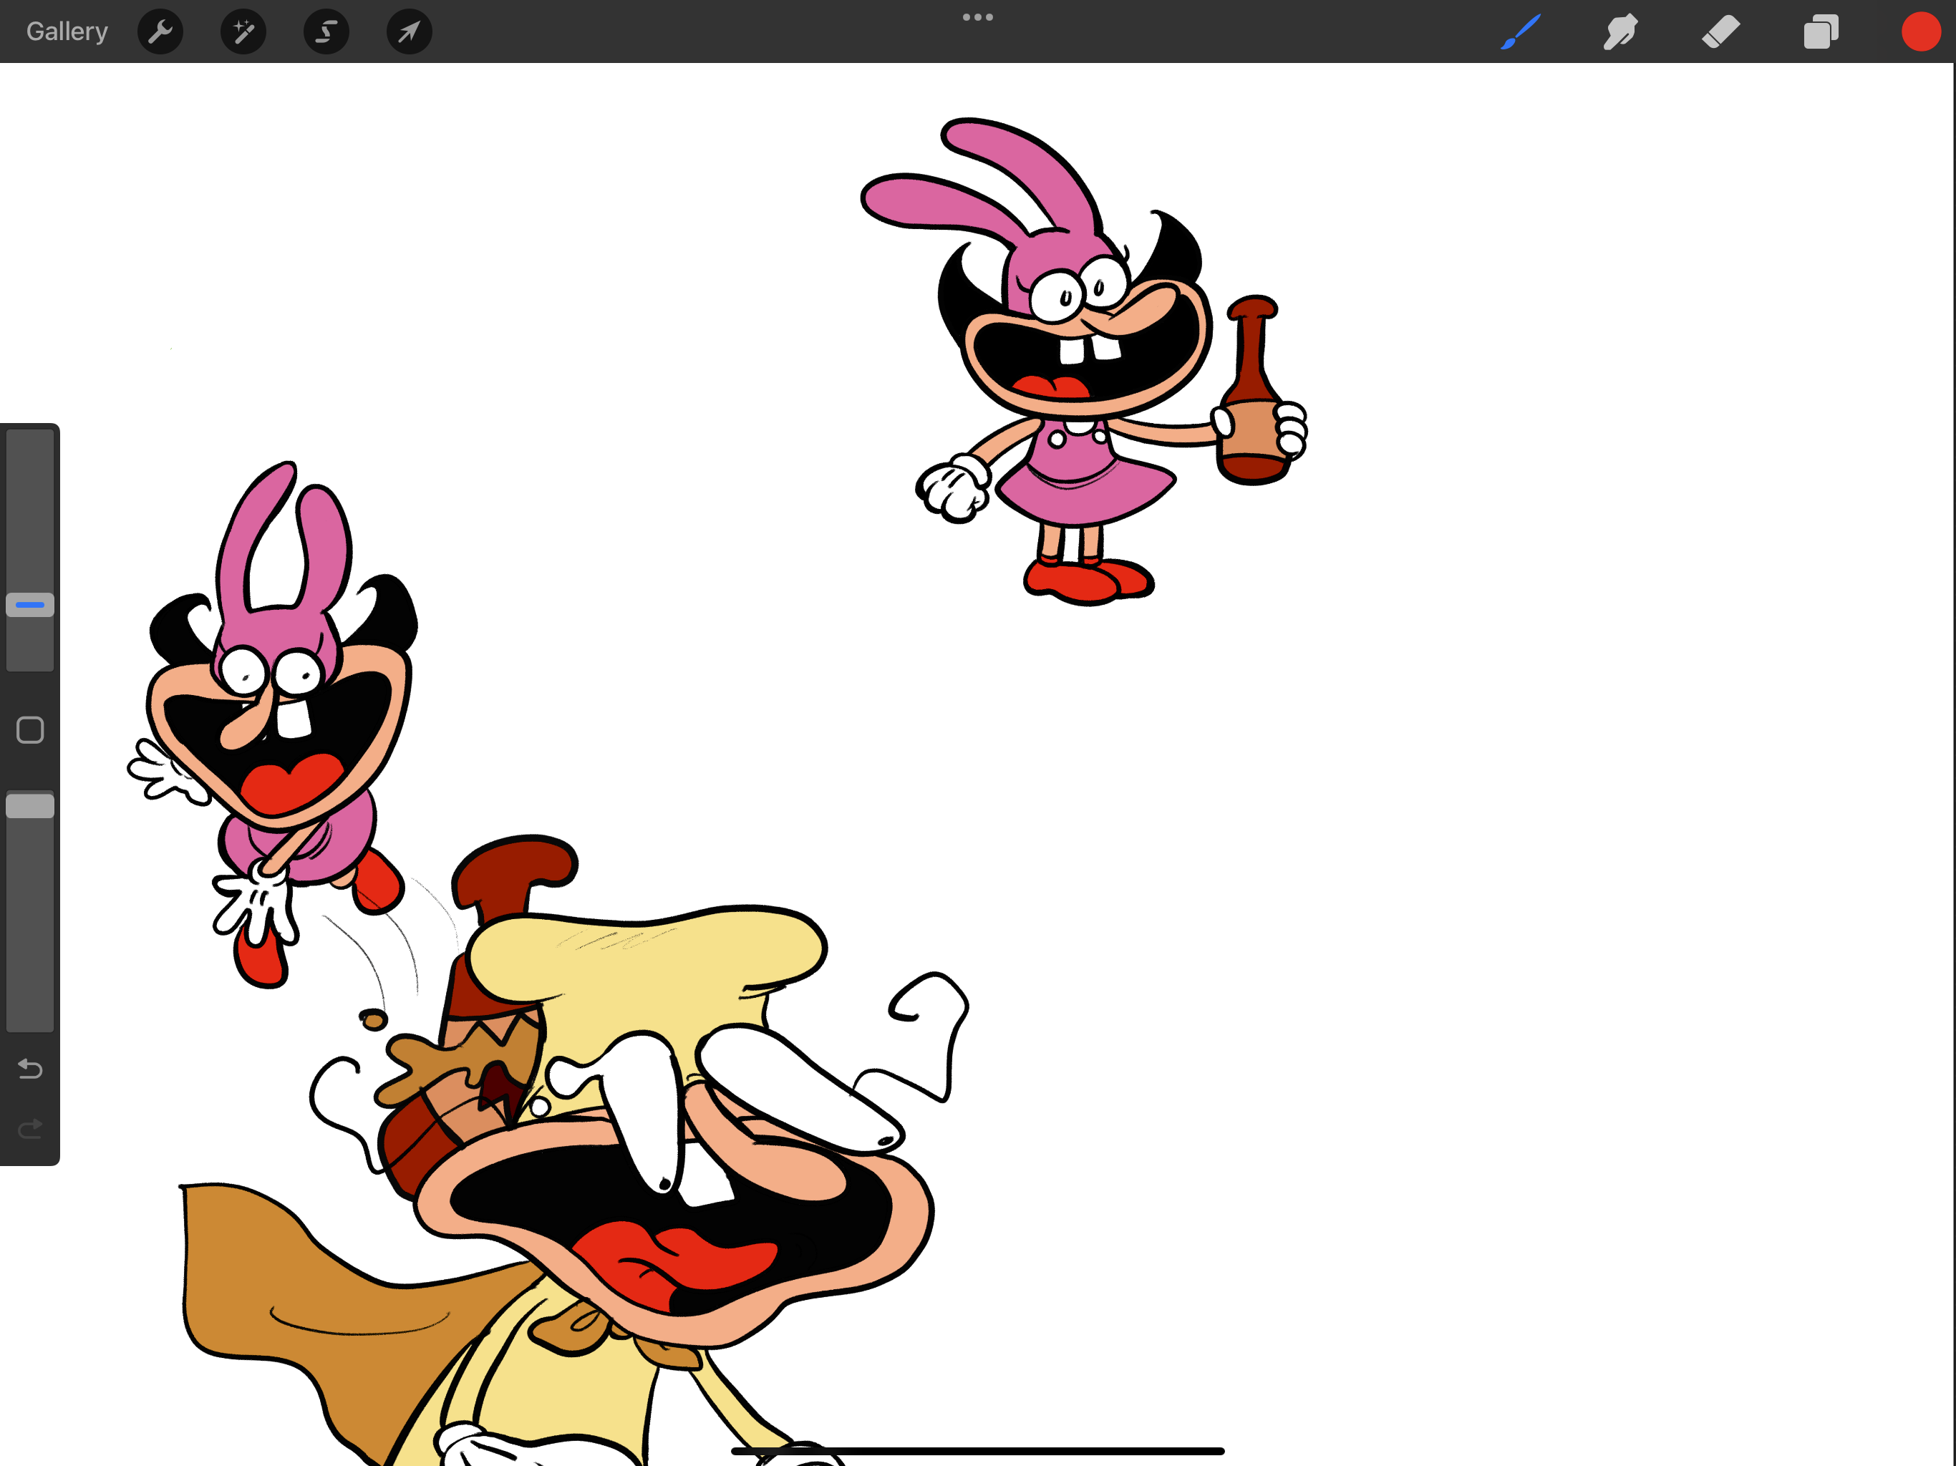The width and height of the screenshot is (1956, 1466).
Task: Redo using the sidebar arrow
Action: coord(30,1129)
